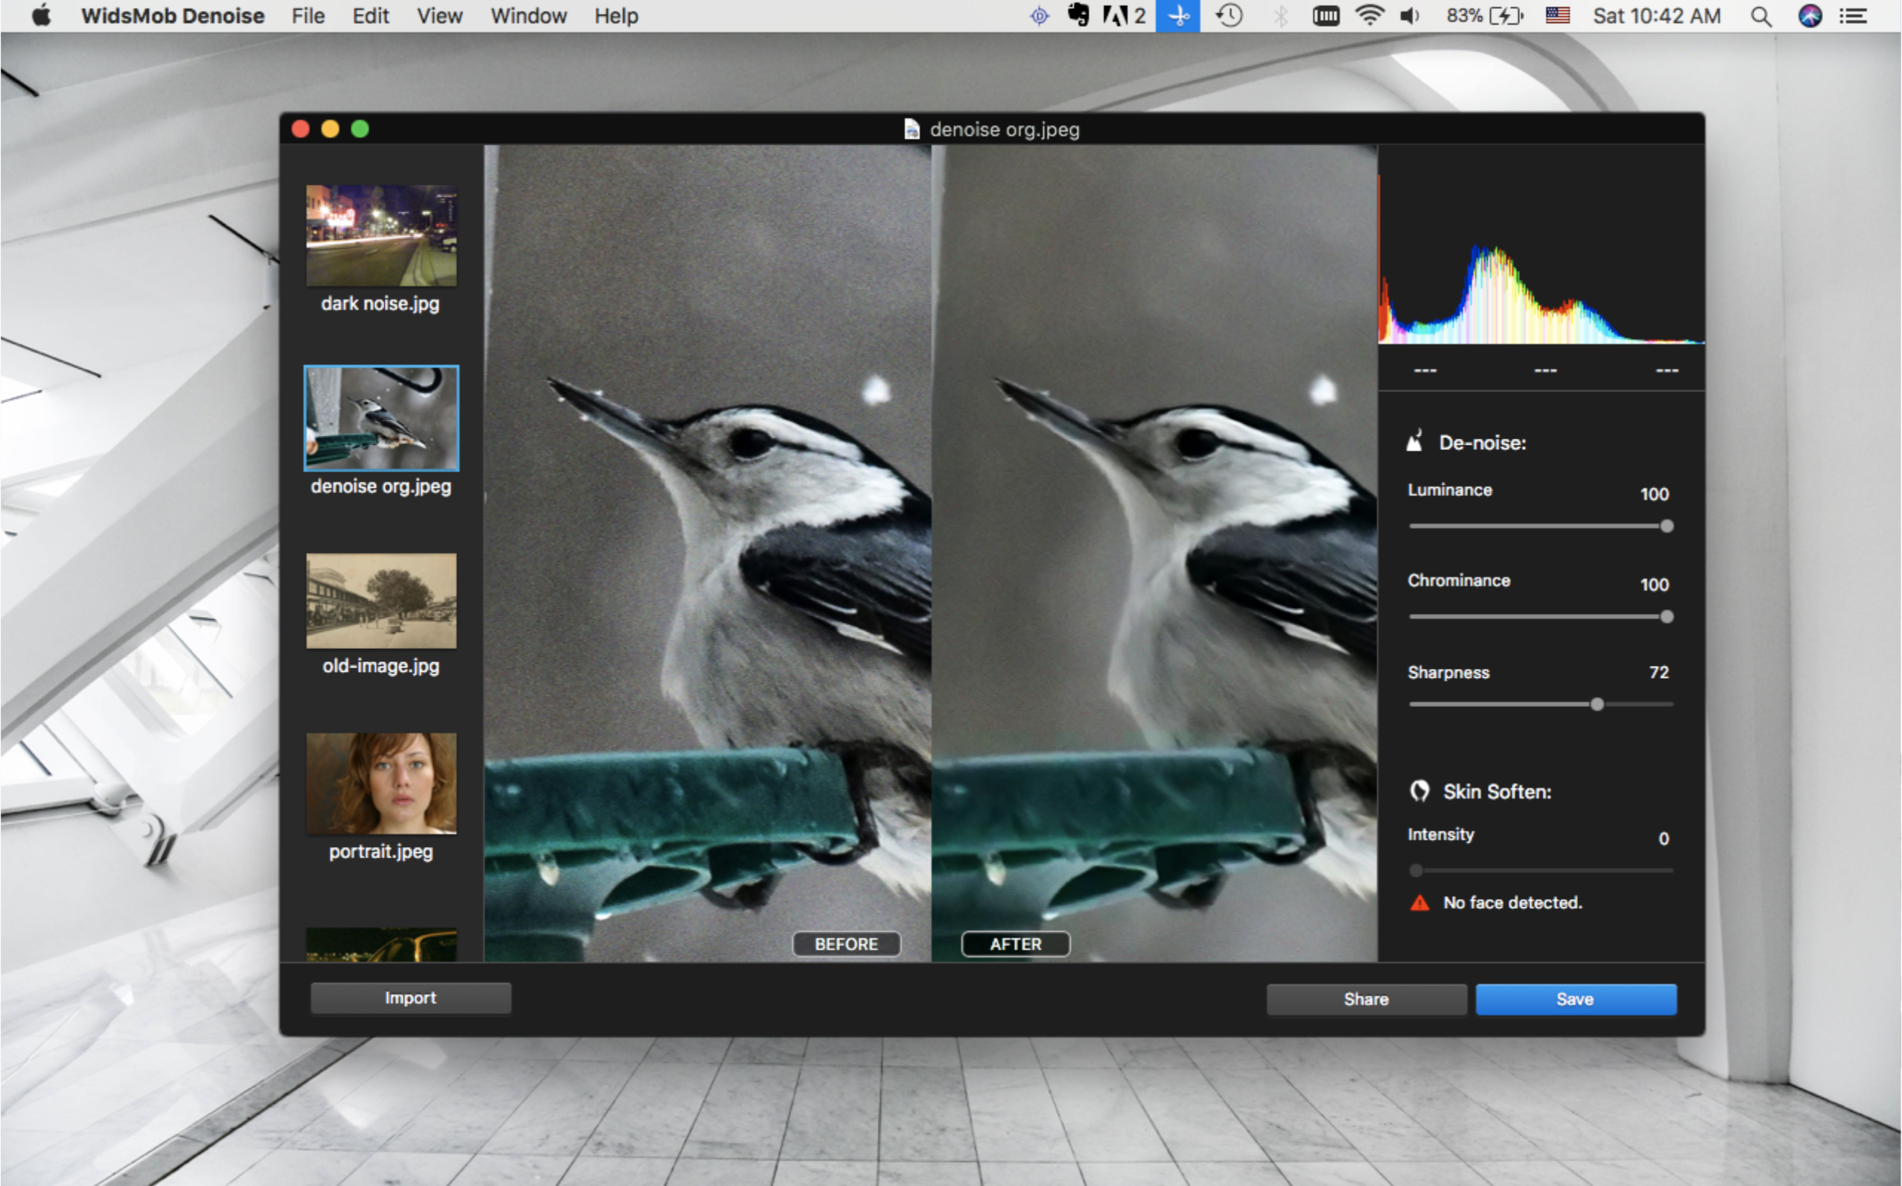Click the Import button
This screenshot has width=1902, height=1186.
(x=410, y=998)
